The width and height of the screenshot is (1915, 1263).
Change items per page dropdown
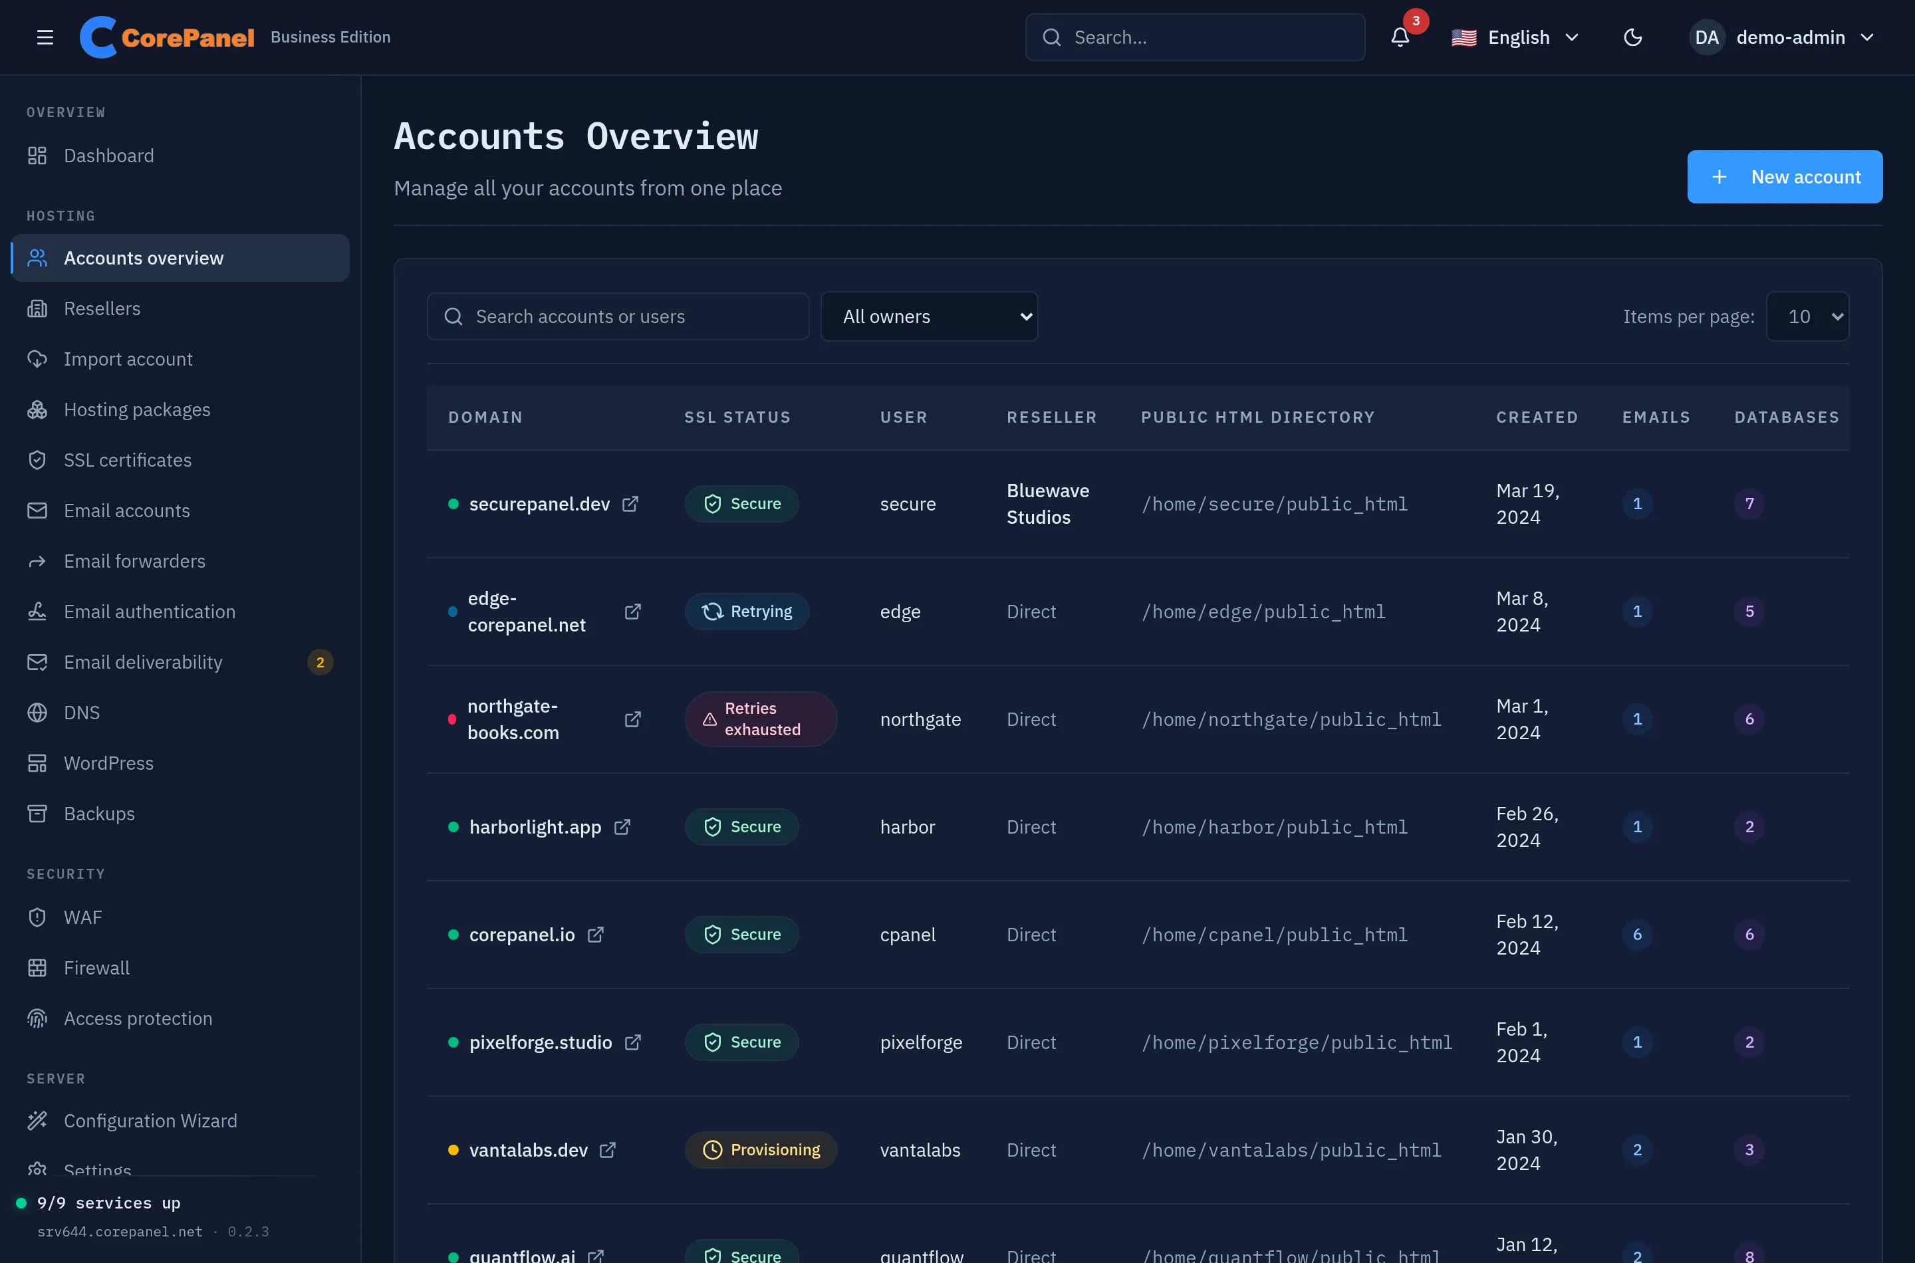pos(1807,316)
